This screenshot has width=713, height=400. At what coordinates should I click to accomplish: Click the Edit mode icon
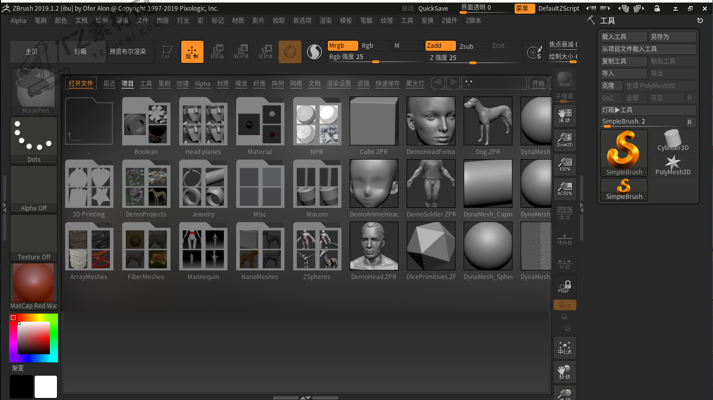(166, 52)
